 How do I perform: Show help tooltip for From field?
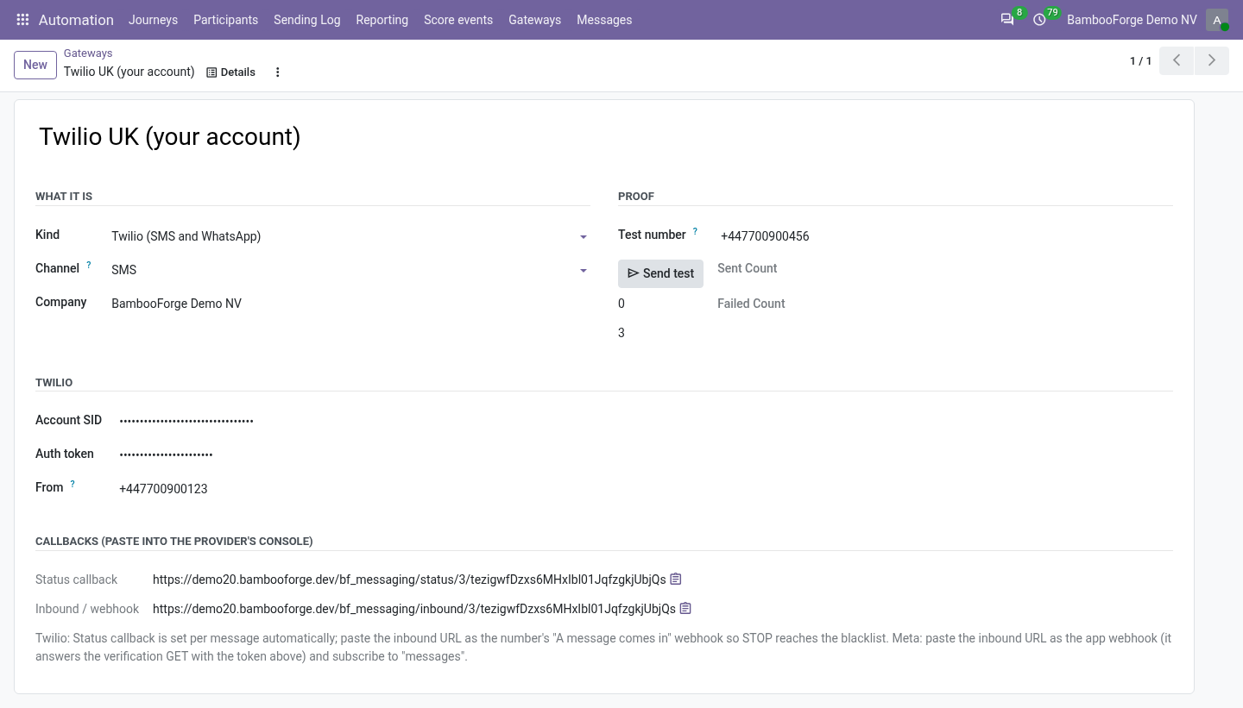tap(73, 484)
